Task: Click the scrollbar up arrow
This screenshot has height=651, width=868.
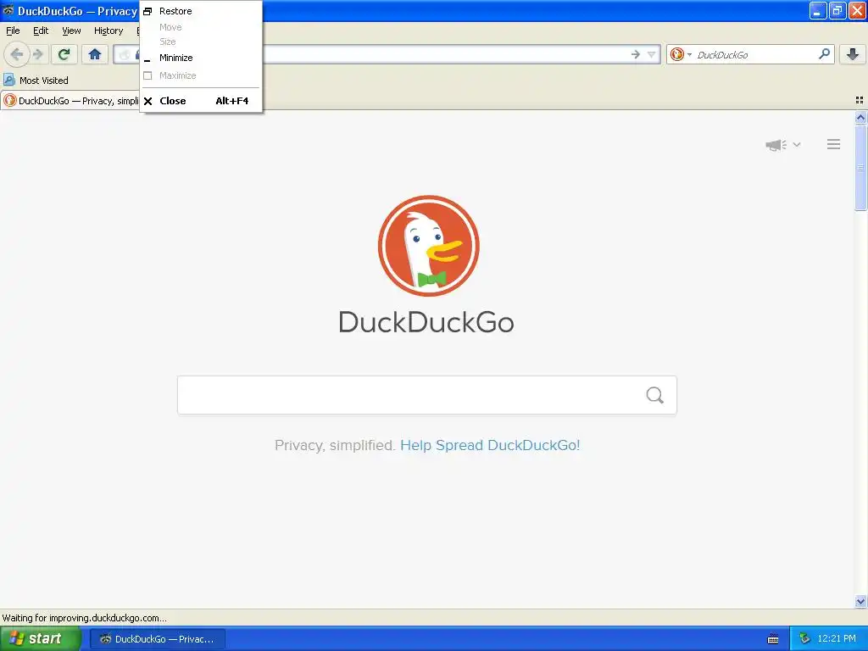Action: (860, 117)
